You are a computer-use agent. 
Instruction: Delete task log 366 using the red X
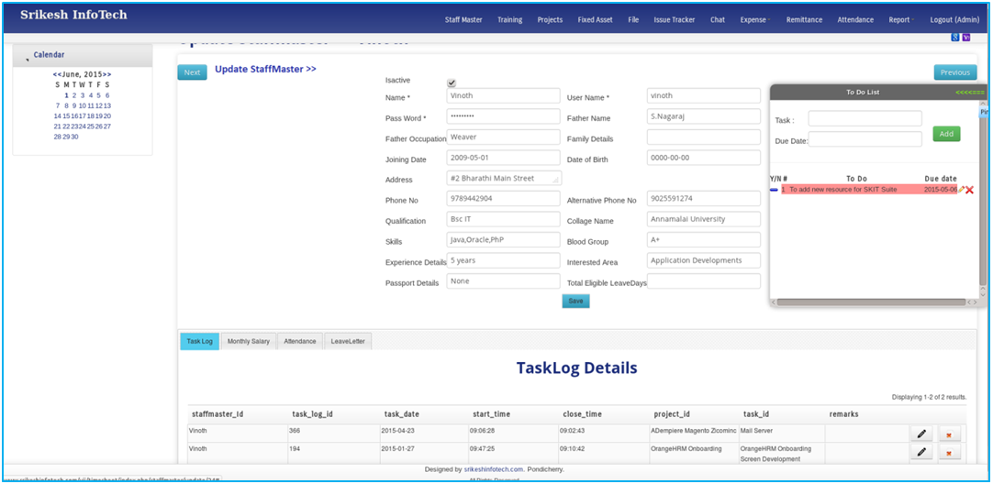949,434
